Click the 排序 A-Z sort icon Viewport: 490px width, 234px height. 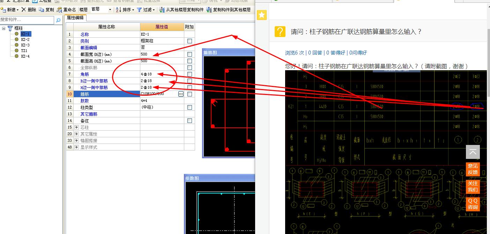(x=118, y=9)
